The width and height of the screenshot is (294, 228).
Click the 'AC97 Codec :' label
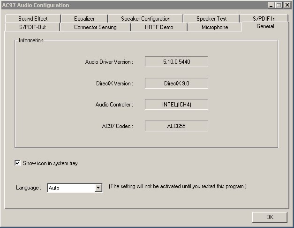coord(118,126)
